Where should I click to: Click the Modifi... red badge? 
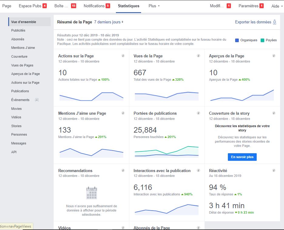pyautogui.click(x=229, y=6)
